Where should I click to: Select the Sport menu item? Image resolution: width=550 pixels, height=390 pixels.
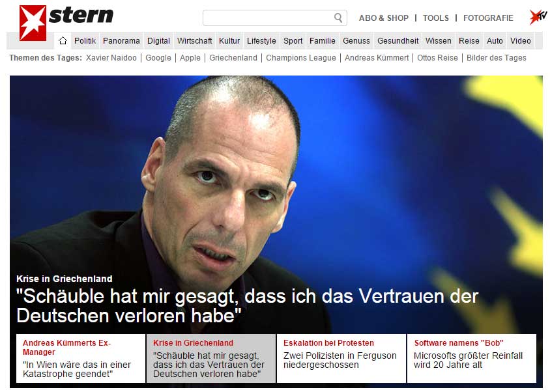[x=293, y=41]
